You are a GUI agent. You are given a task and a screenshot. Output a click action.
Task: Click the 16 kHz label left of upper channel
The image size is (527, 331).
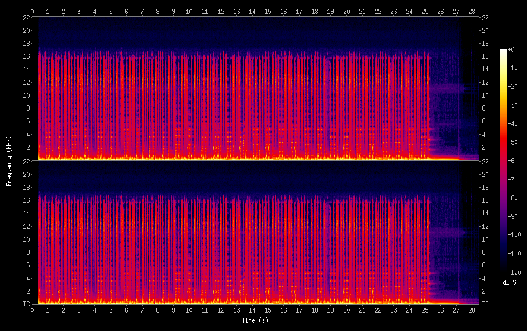point(26,56)
